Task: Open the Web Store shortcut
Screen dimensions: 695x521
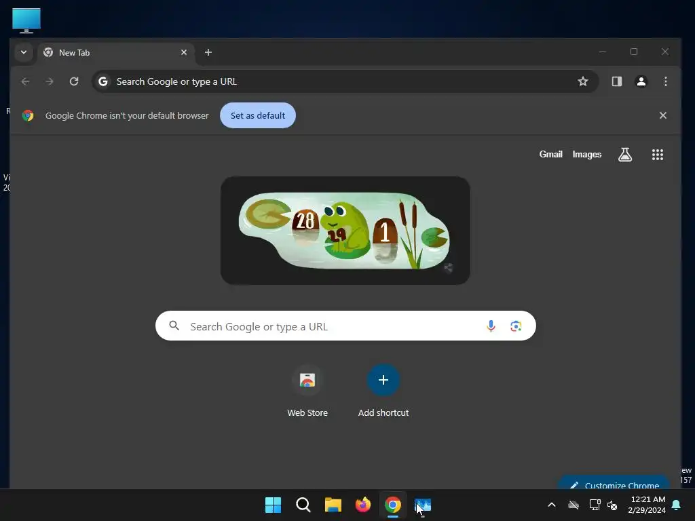Action: pos(307,391)
